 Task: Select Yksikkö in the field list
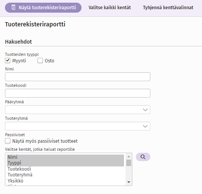65,181
